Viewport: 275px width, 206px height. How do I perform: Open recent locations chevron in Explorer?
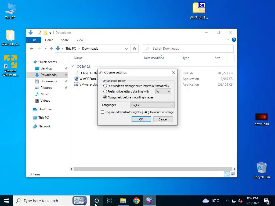click(x=46, y=49)
